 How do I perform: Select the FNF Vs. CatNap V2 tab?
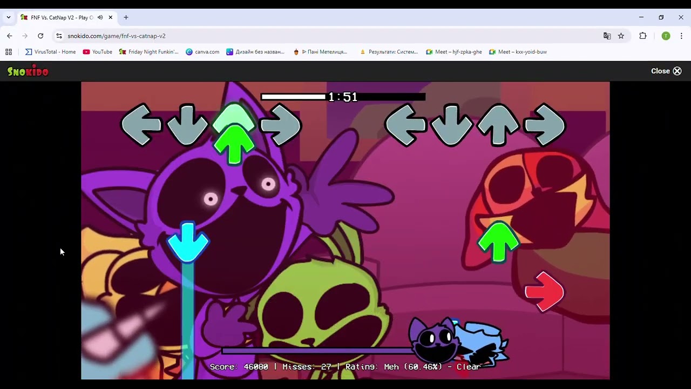point(66,17)
